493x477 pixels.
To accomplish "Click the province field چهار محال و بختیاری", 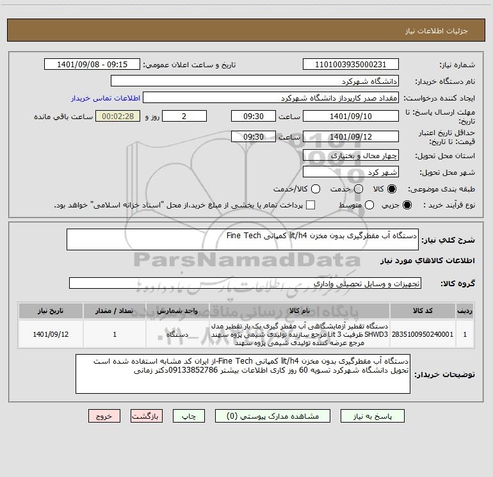I will point(351,155).
